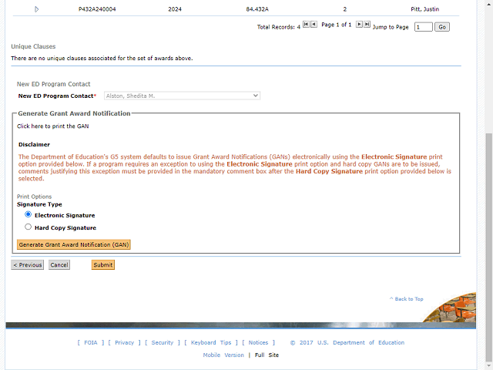Click the award number P432A240004 cell
This screenshot has width=493, height=370.
[x=97, y=9]
